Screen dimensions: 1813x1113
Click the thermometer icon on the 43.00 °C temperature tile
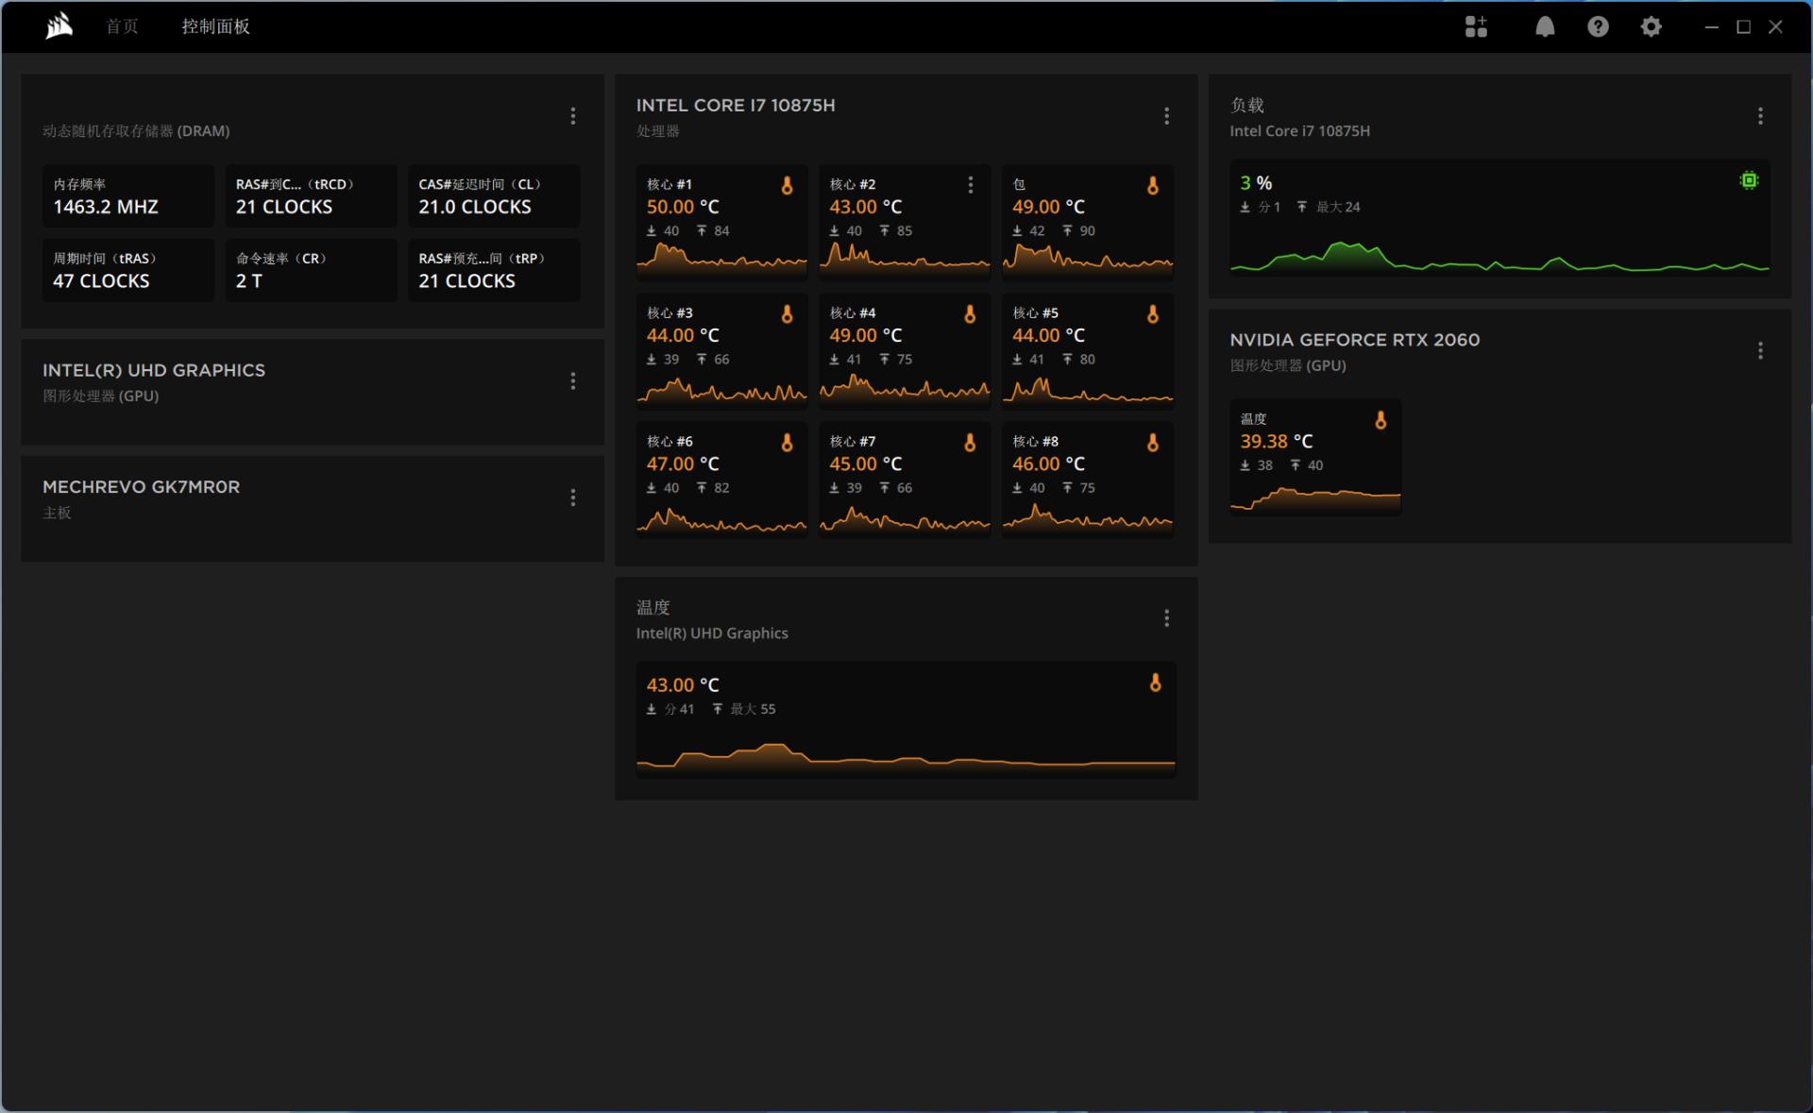click(1155, 683)
